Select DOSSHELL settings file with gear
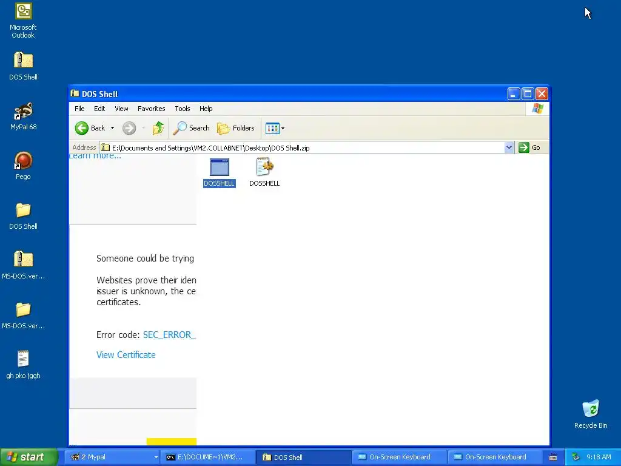Viewport: 621px width, 466px height. (264, 172)
